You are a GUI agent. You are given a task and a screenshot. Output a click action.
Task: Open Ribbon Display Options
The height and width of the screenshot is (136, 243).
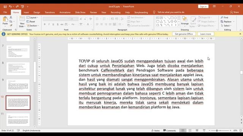click(214, 6)
